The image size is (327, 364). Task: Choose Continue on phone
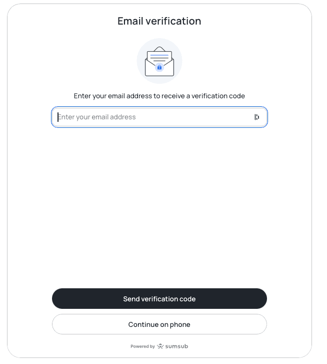[x=159, y=324]
